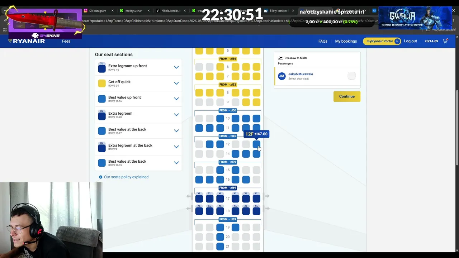Open the shopping cart icon
Screen dimensions: 459x258
coord(445,41)
